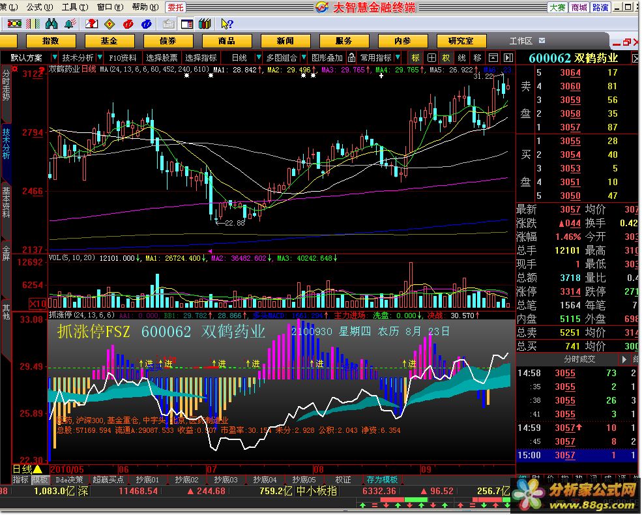Click the context help cursor icon

click(226, 24)
